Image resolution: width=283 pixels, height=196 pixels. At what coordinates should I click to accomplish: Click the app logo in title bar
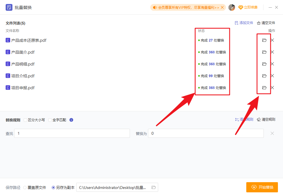[x=9, y=7]
